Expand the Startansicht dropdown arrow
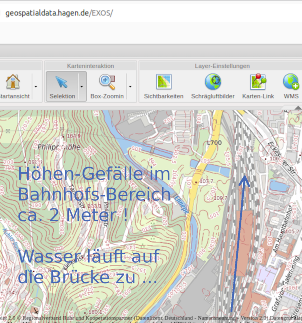 [x=36, y=86]
